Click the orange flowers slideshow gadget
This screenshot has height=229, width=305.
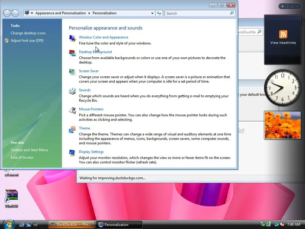[x=283, y=125]
